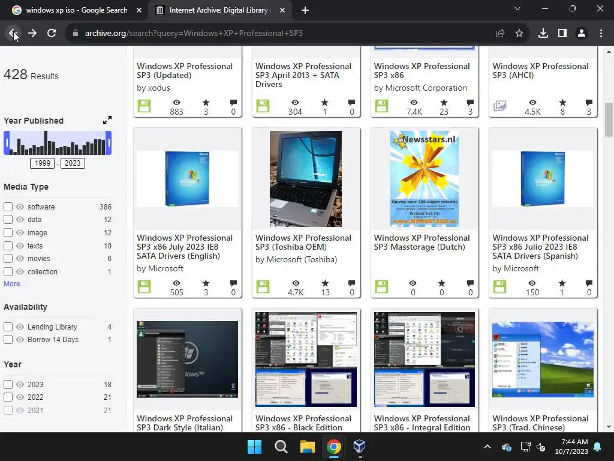Close the Internet Archive tab
The width and height of the screenshot is (614, 461).
point(282,10)
